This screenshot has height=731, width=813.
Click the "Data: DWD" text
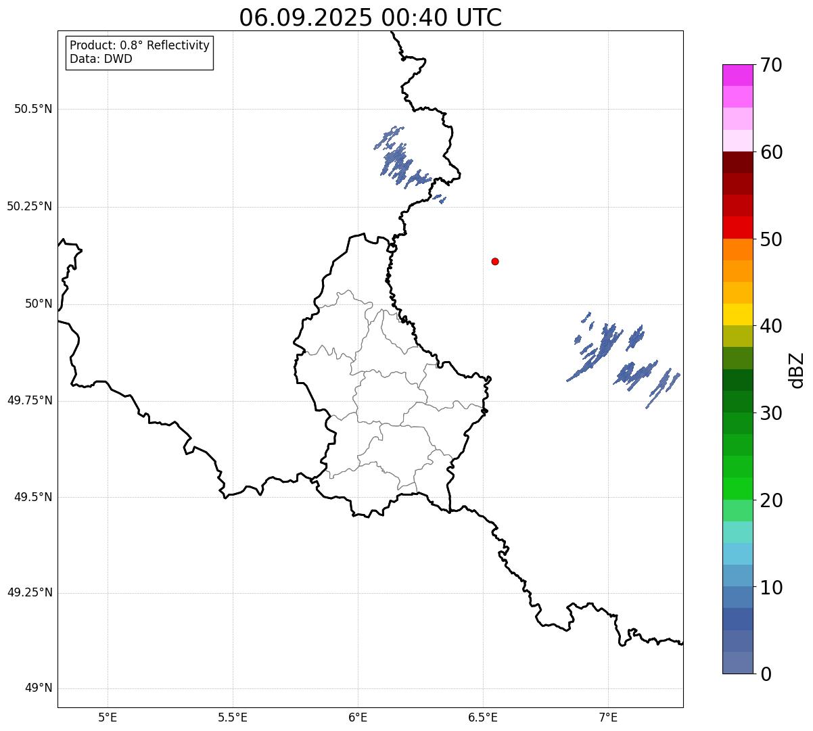(101, 59)
